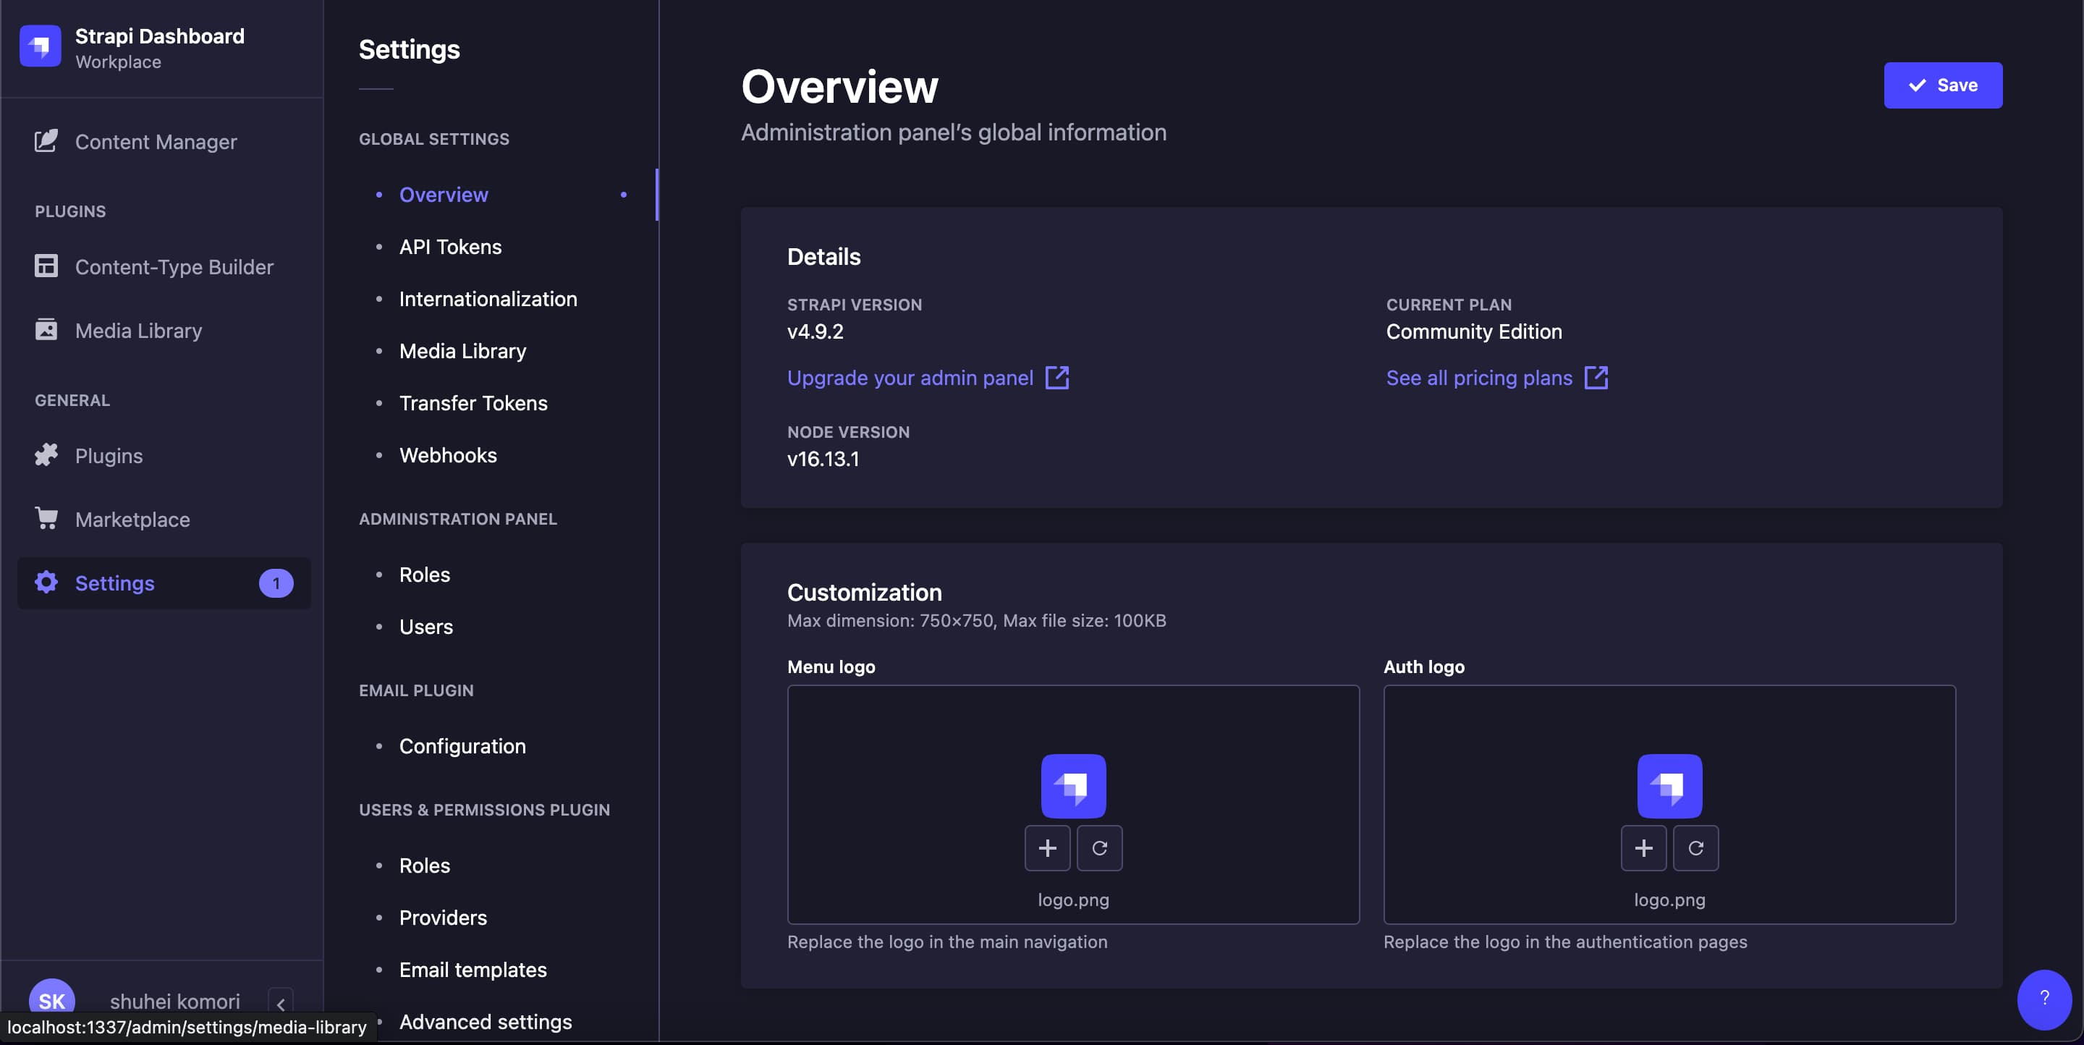Click the external link icon beside Upgrade your admin panel
The height and width of the screenshot is (1045, 2084).
point(1057,377)
